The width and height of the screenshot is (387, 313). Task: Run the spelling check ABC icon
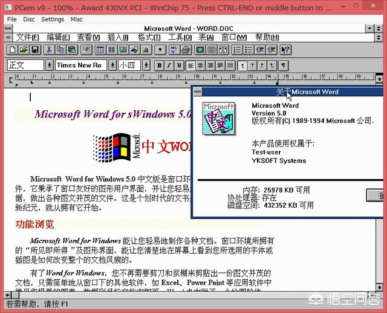174,50
